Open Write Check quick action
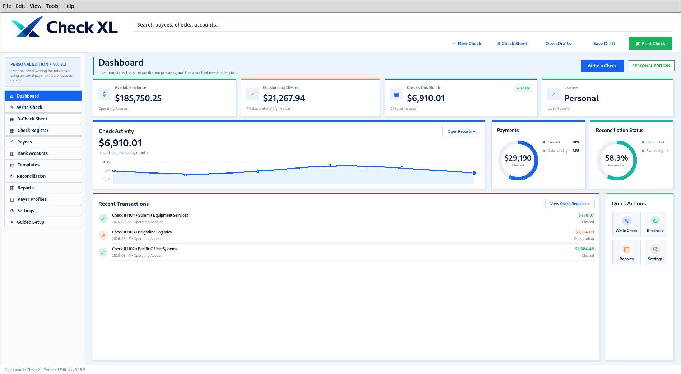The image size is (681, 374). (626, 224)
